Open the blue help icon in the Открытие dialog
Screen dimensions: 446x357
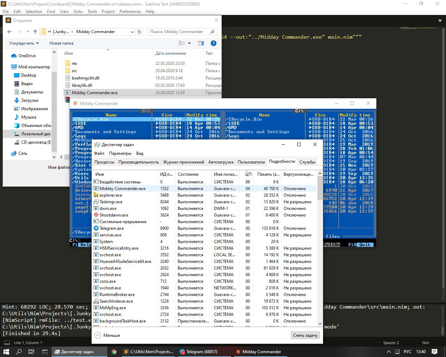coord(214,43)
